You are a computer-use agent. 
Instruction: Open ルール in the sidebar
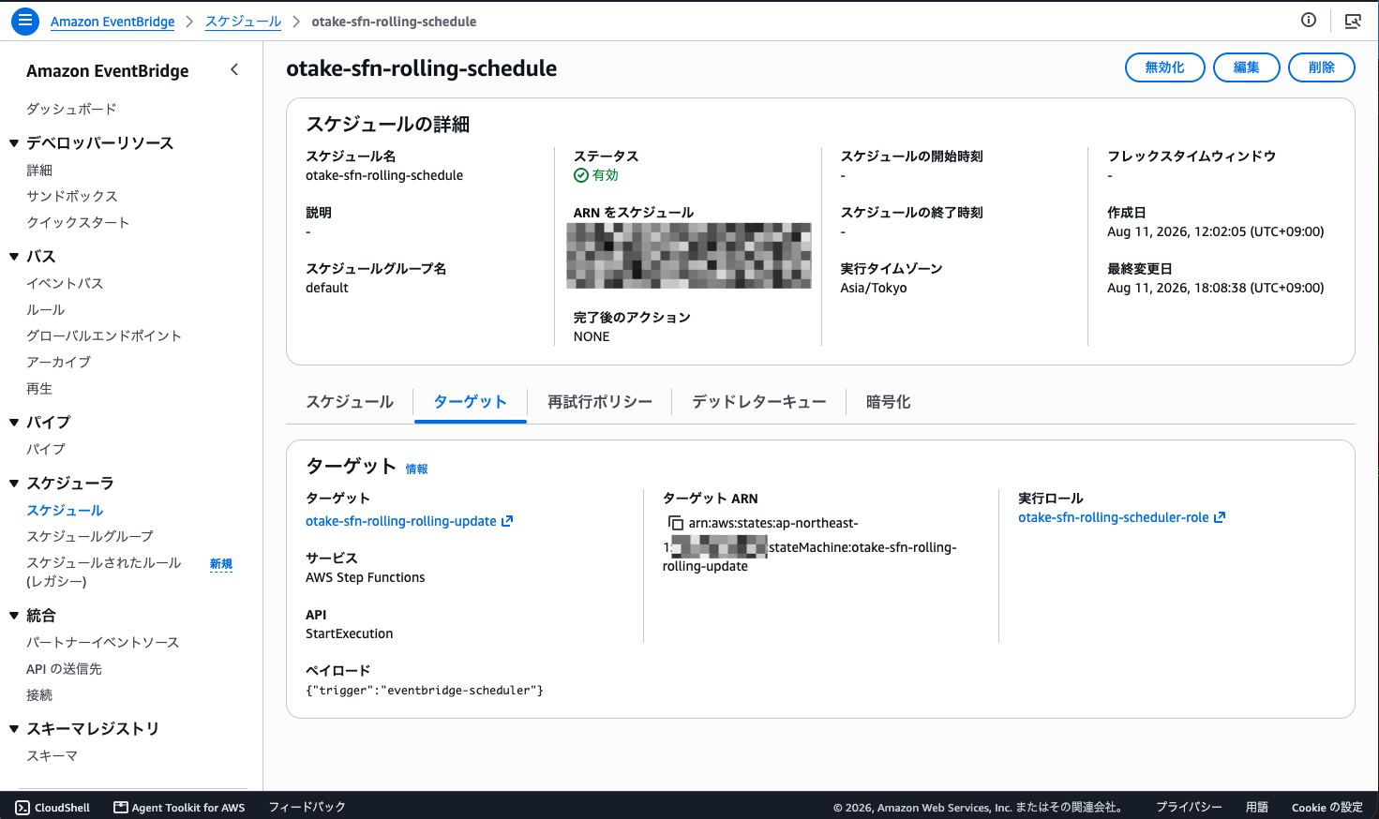pyautogui.click(x=46, y=309)
